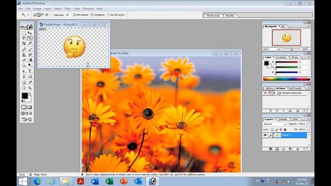Open the File Browser tab
This screenshot has height=186, width=331.
[x=213, y=16]
